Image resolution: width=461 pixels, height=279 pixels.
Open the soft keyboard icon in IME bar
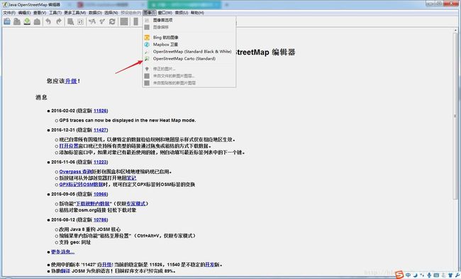pyautogui.click(x=436, y=275)
